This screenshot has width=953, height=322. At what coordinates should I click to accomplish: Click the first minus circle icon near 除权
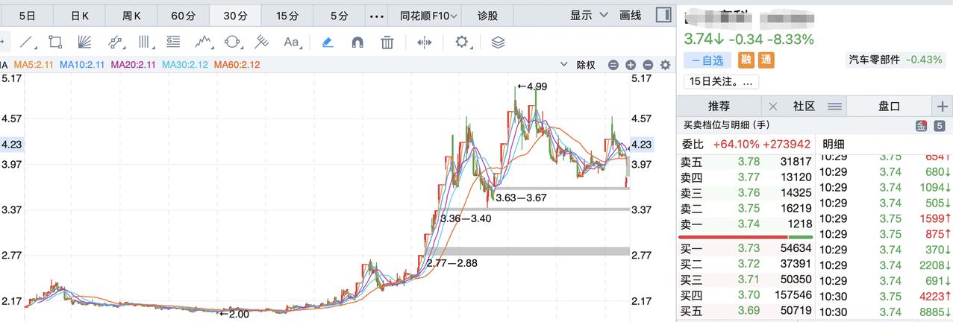coord(613,65)
